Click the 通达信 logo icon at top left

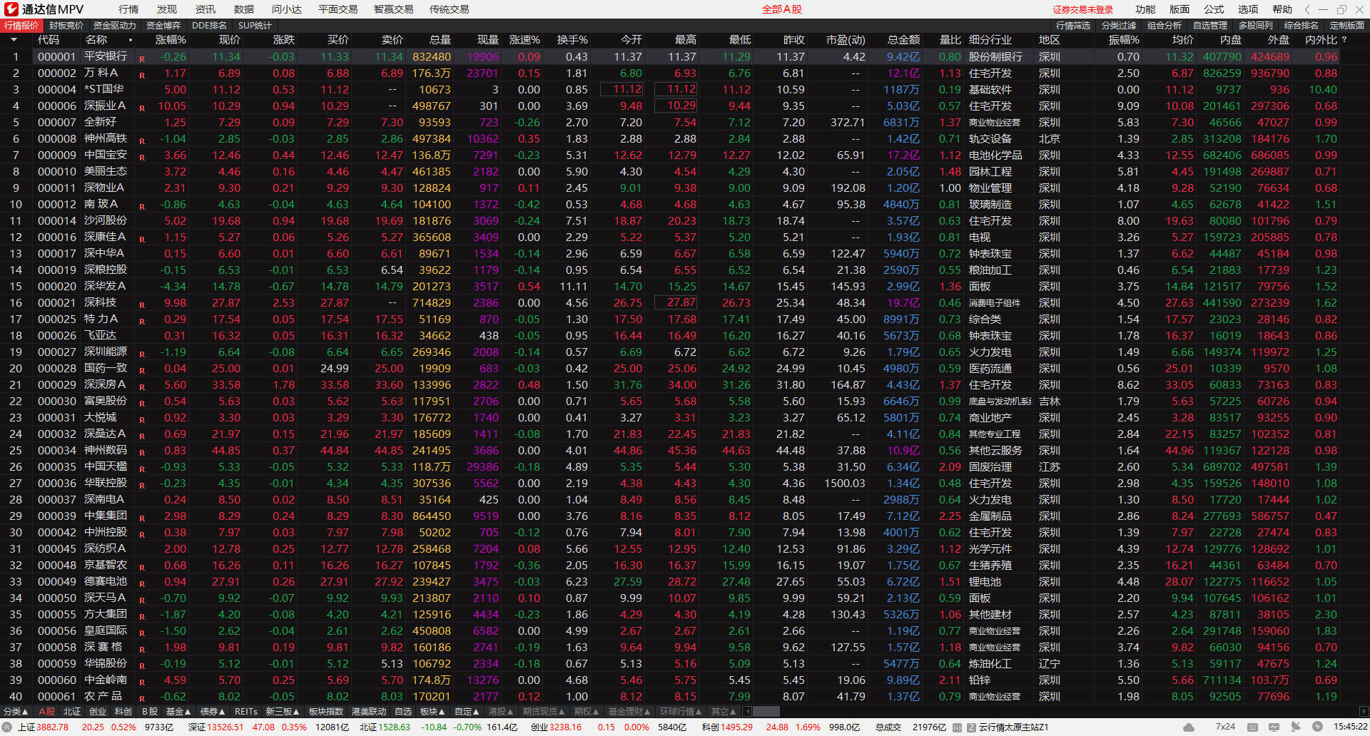click(x=11, y=9)
